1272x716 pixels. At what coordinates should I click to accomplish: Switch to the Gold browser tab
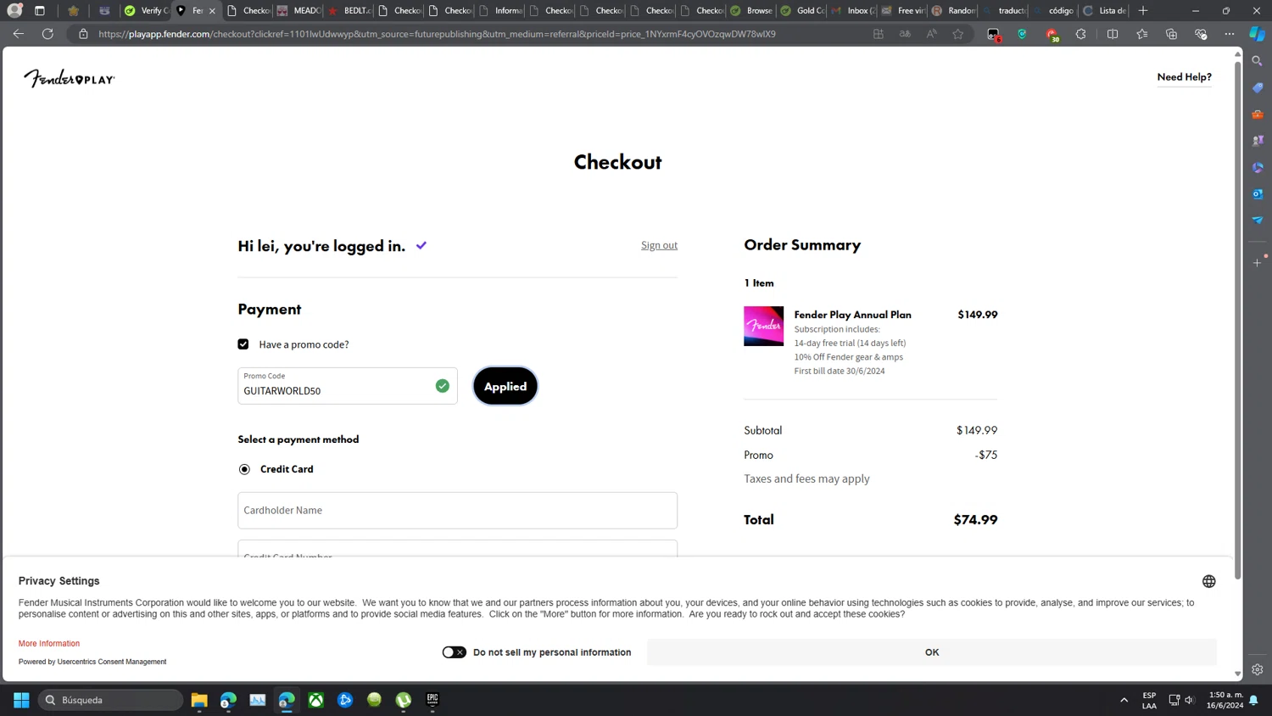coord(801,10)
